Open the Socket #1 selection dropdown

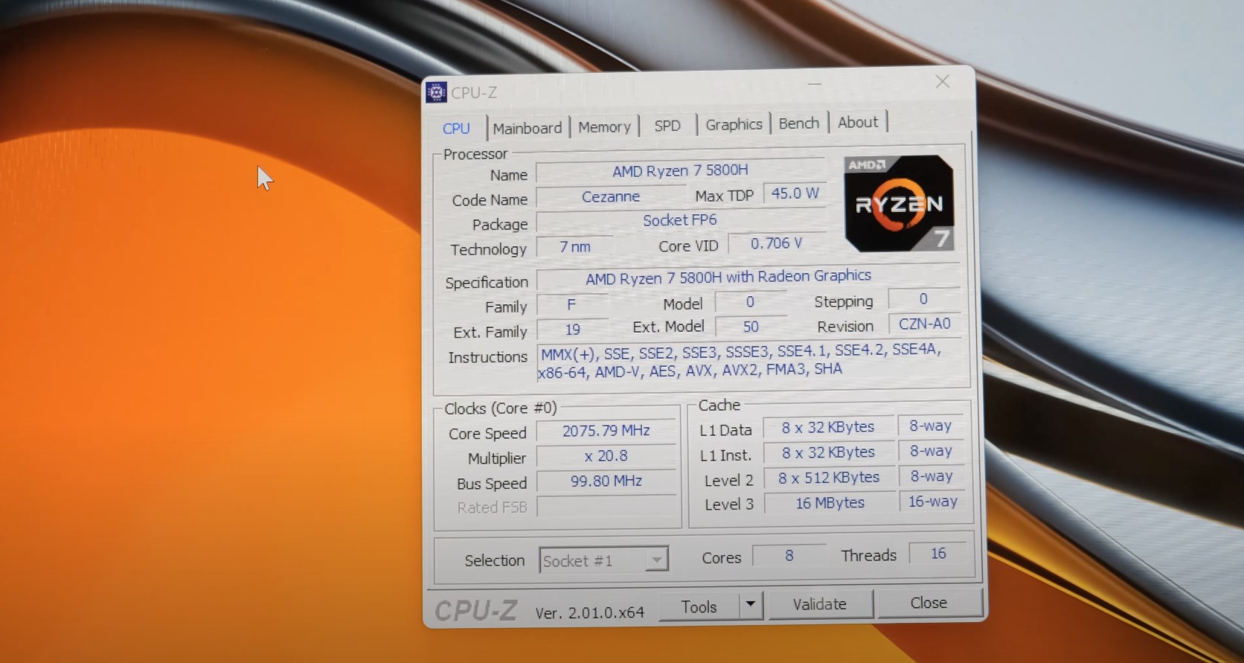603,560
